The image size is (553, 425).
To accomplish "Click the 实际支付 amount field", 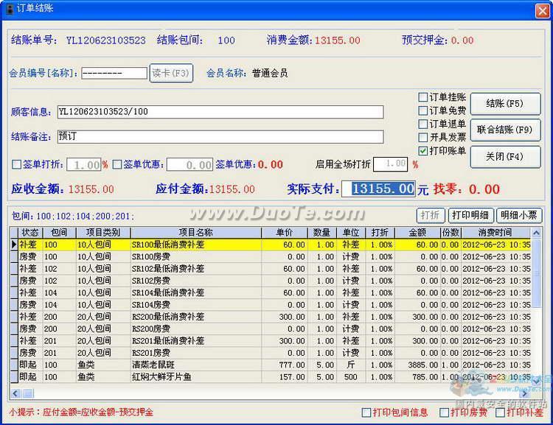I will (x=378, y=189).
